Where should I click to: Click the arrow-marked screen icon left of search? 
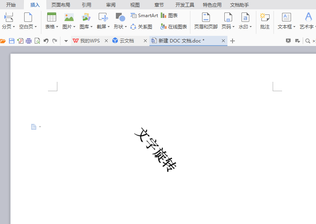pyautogui.click(x=297, y=41)
